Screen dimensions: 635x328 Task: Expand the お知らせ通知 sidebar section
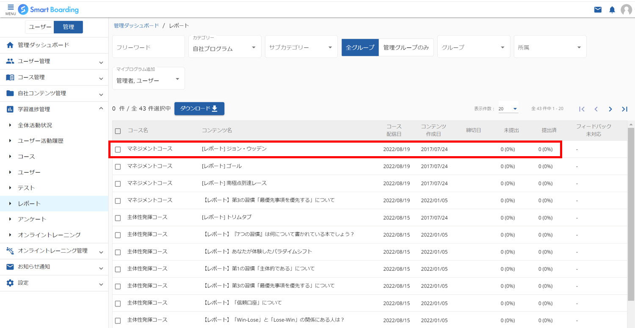pos(101,268)
